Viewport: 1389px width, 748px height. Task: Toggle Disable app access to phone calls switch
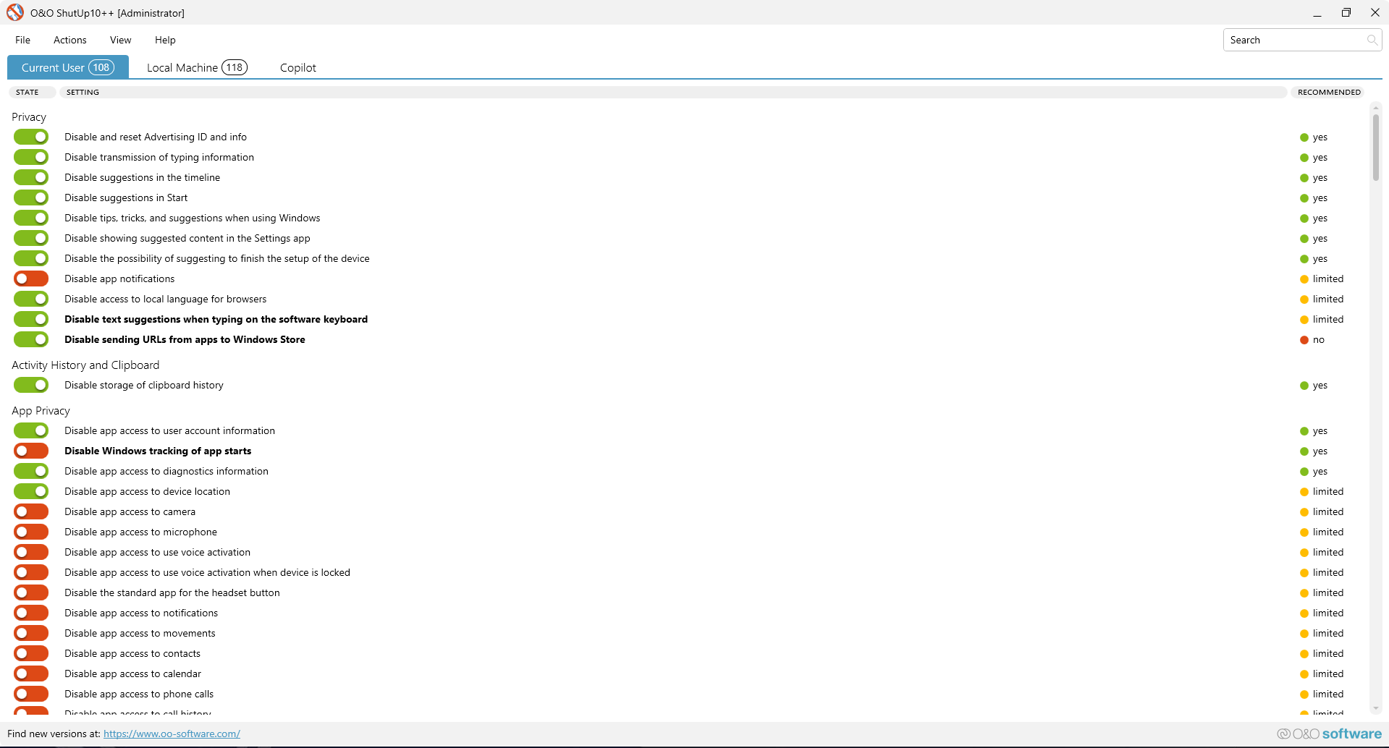[x=31, y=694]
